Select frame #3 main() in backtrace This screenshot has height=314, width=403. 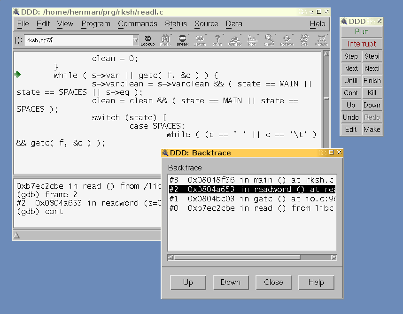[252, 180]
